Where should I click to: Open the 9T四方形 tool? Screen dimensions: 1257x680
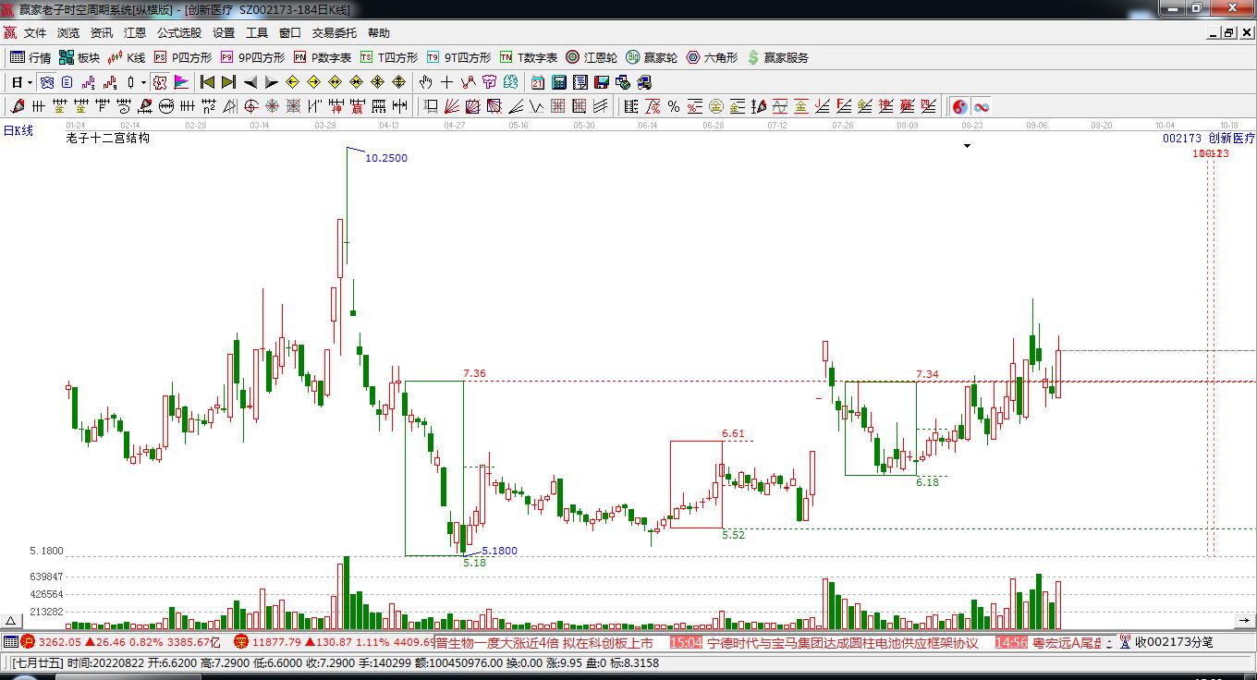(458, 57)
